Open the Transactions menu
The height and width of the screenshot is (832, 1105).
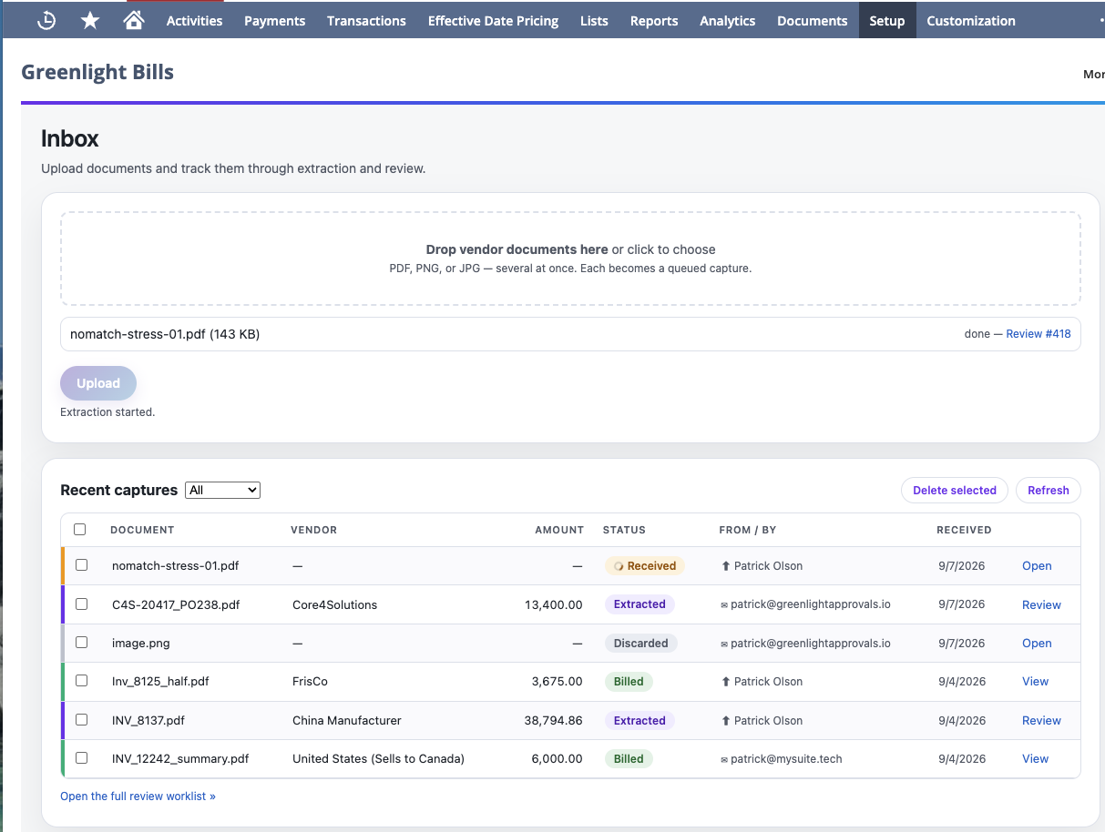click(x=366, y=20)
